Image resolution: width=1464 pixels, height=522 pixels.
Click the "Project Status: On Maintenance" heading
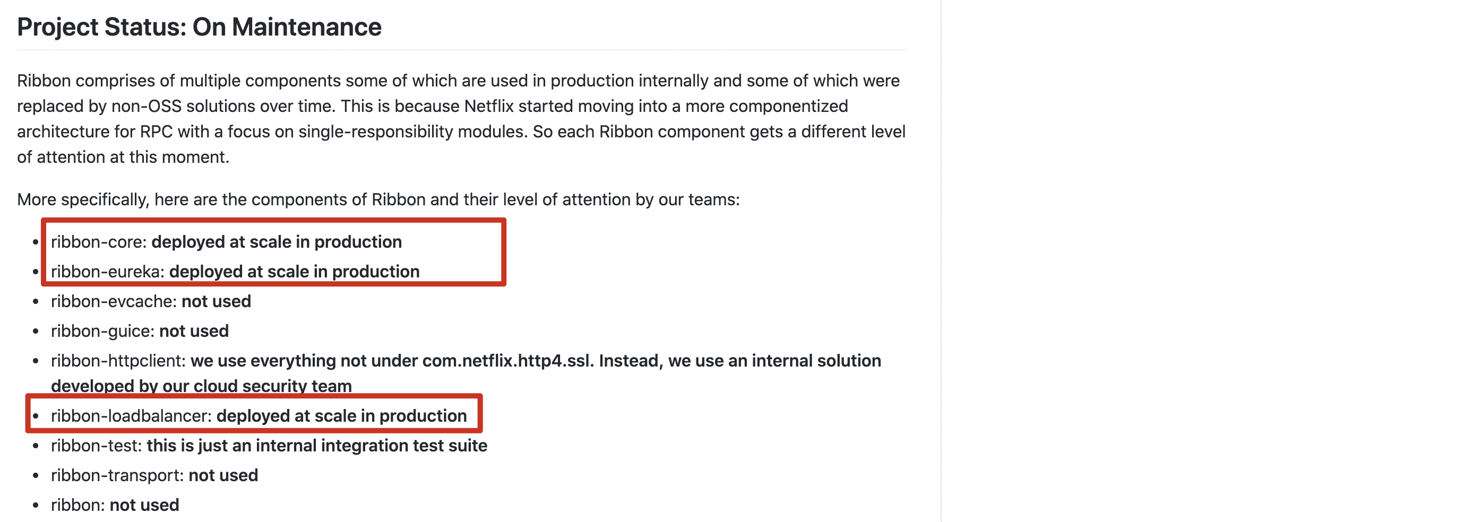pos(199,27)
